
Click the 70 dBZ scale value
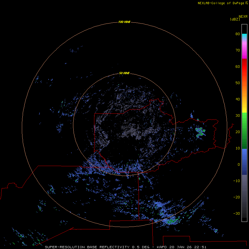click(238, 50)
